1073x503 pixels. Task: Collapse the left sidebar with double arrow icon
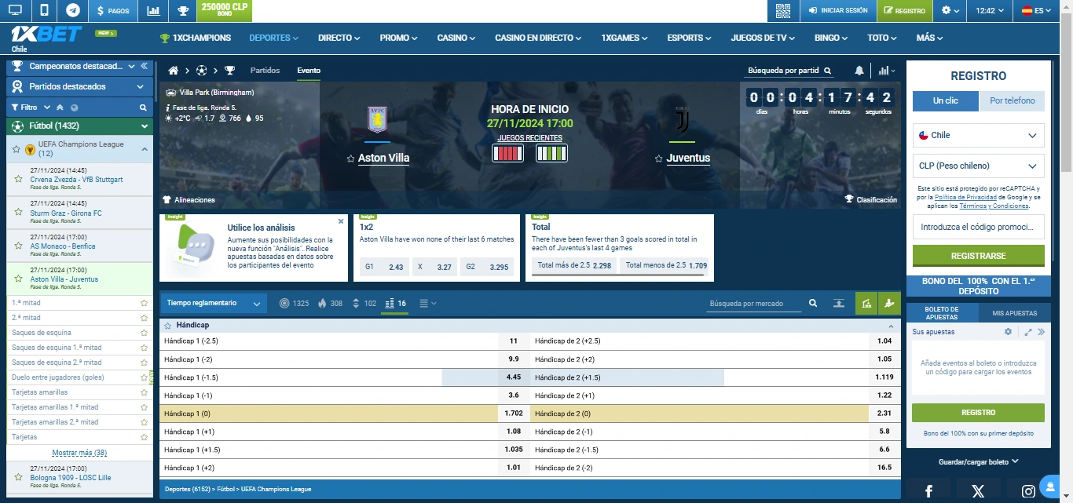click(145, 67)
